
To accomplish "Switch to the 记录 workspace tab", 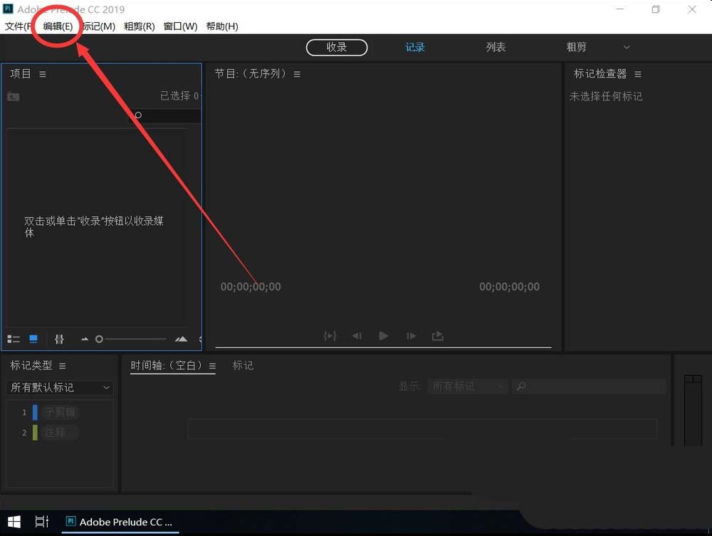I will [x=414, y=47].
